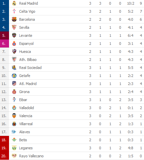Select the Eibar team name
This screenshot has height=160, width=144.
[x=23, y=100]
